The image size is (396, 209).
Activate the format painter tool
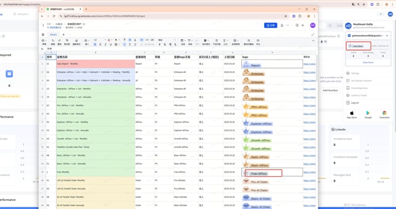(67, 41)
